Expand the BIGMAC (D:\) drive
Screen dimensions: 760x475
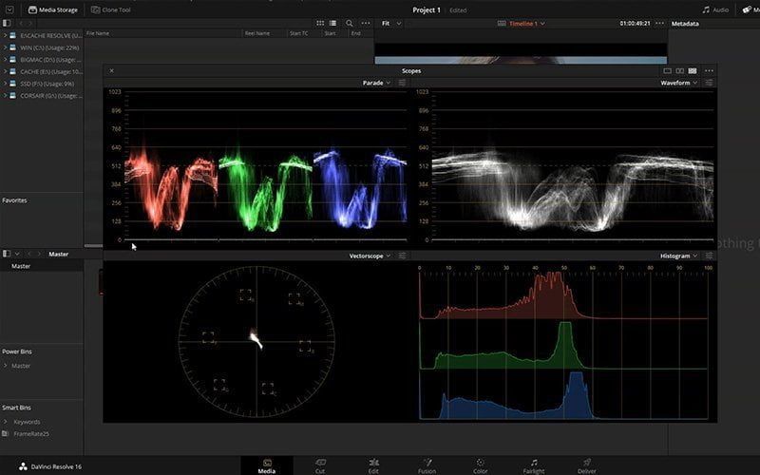point(5,59)
